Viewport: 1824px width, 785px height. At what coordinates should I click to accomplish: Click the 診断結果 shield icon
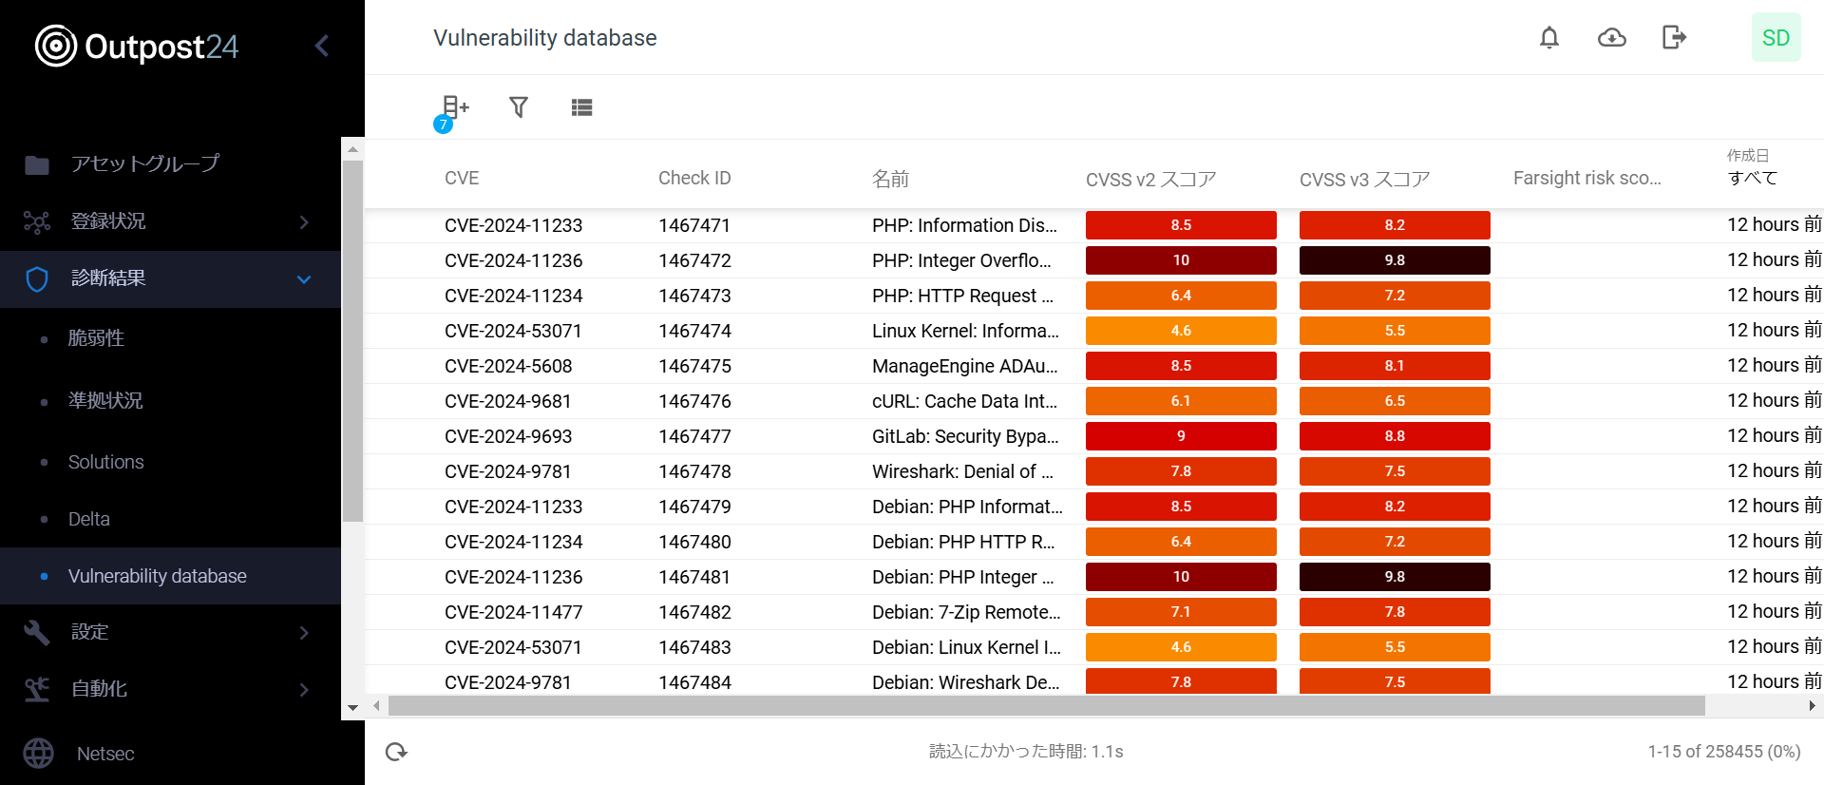tap(37, 279)
